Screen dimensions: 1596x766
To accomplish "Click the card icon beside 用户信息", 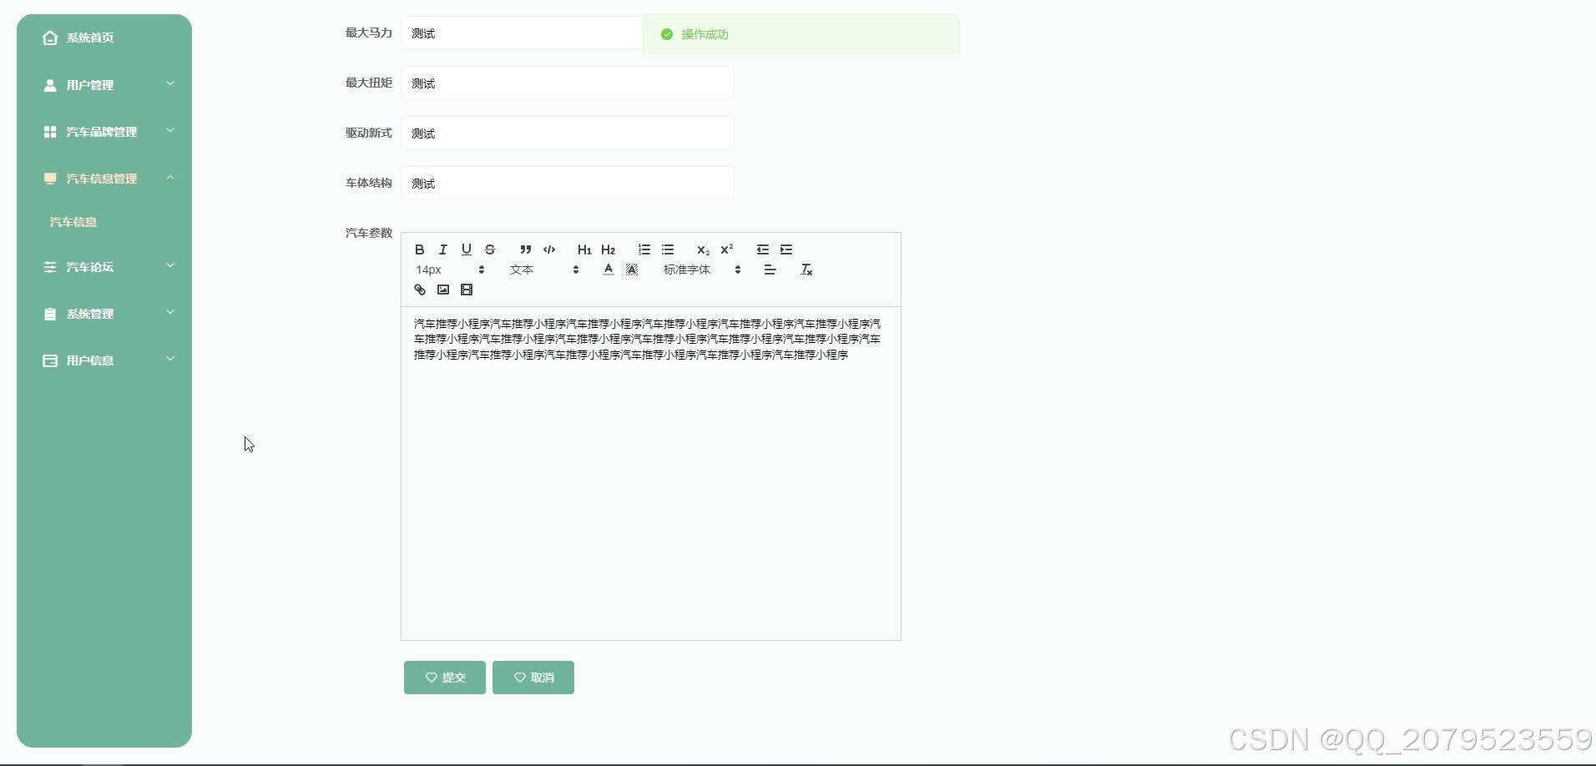I will [x=50, y=360].
